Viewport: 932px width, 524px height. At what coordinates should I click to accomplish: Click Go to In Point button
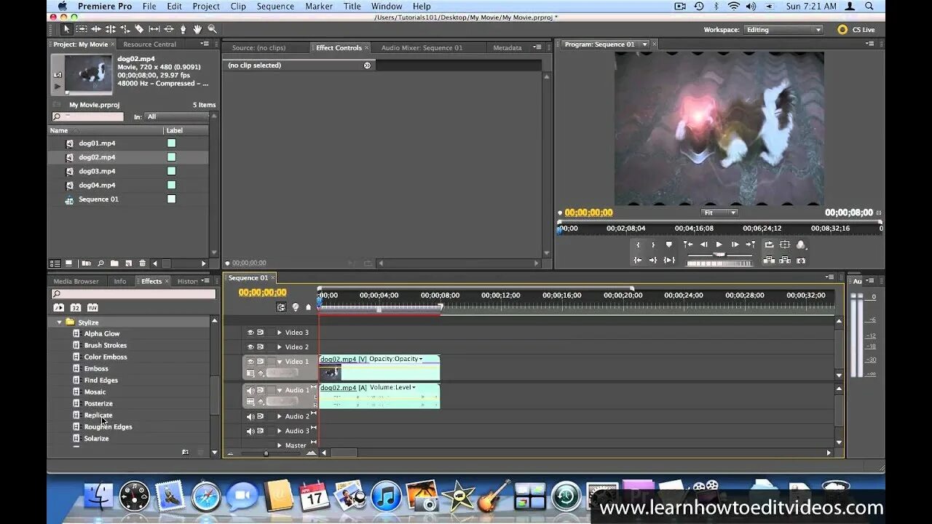coord(638,260)
